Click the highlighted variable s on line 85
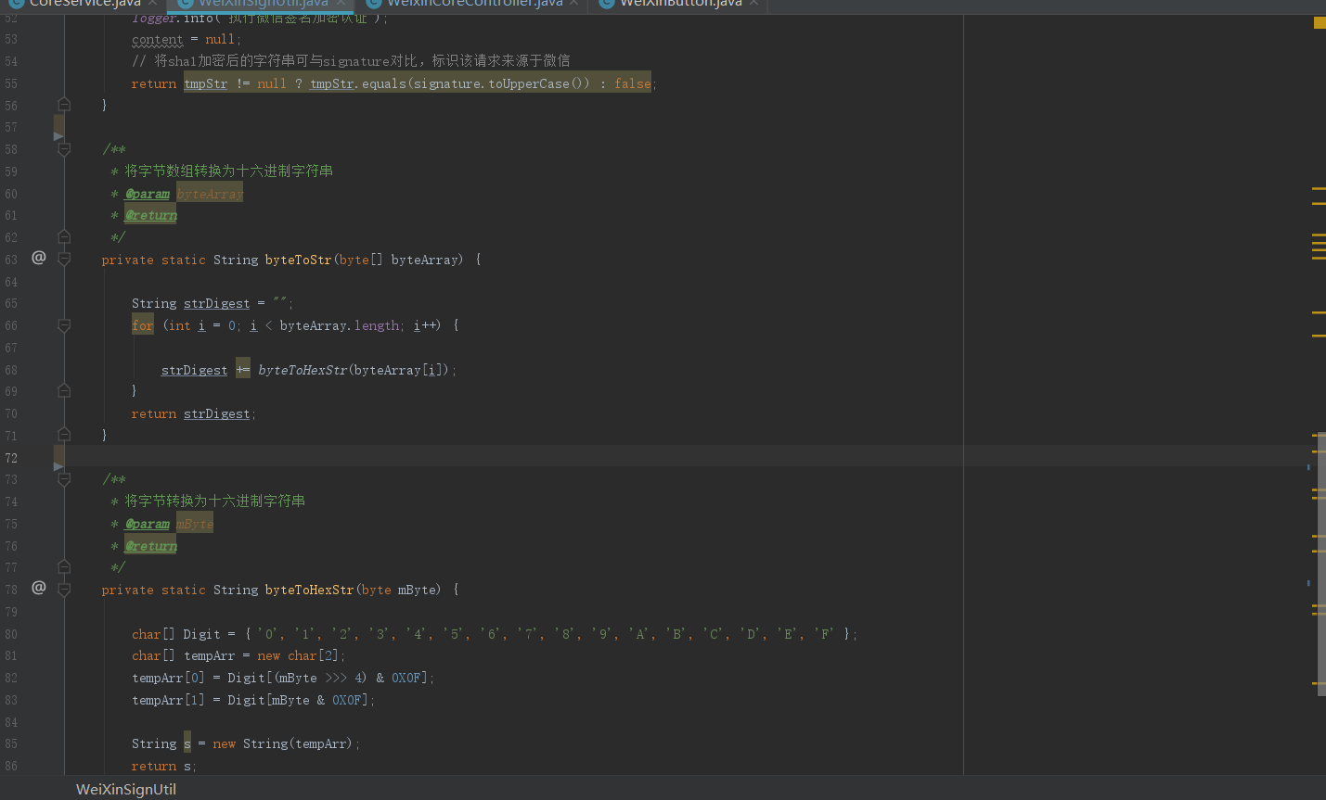1326x800 pixels. (x=187, y=743)
